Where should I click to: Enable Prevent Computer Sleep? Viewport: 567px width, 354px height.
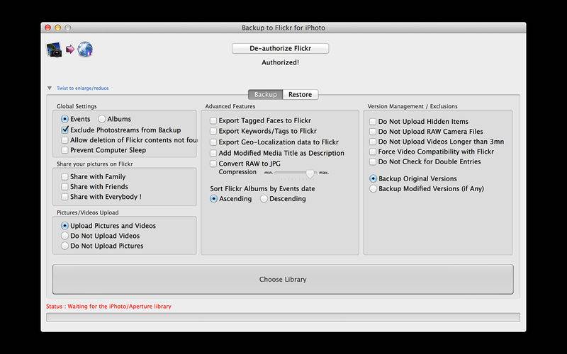(64, 150)
